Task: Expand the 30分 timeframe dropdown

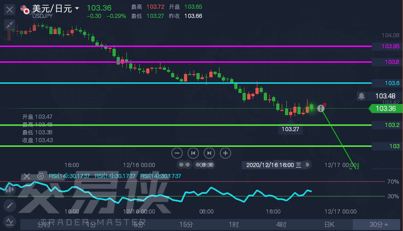Action: coord(378,225)
